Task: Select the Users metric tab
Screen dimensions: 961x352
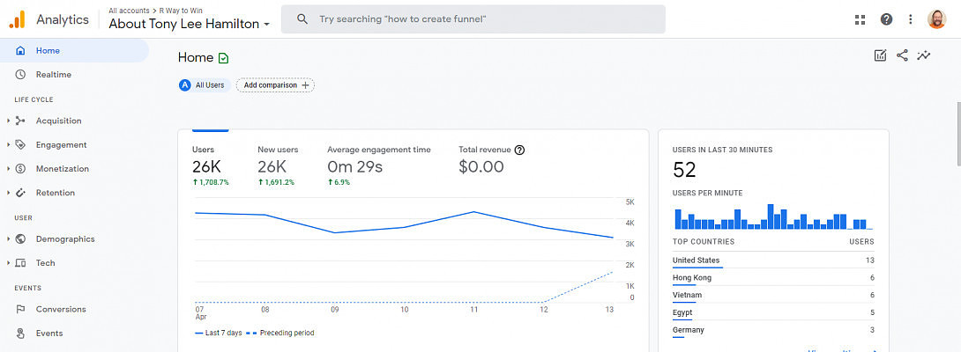Action: tap(211, 165)
